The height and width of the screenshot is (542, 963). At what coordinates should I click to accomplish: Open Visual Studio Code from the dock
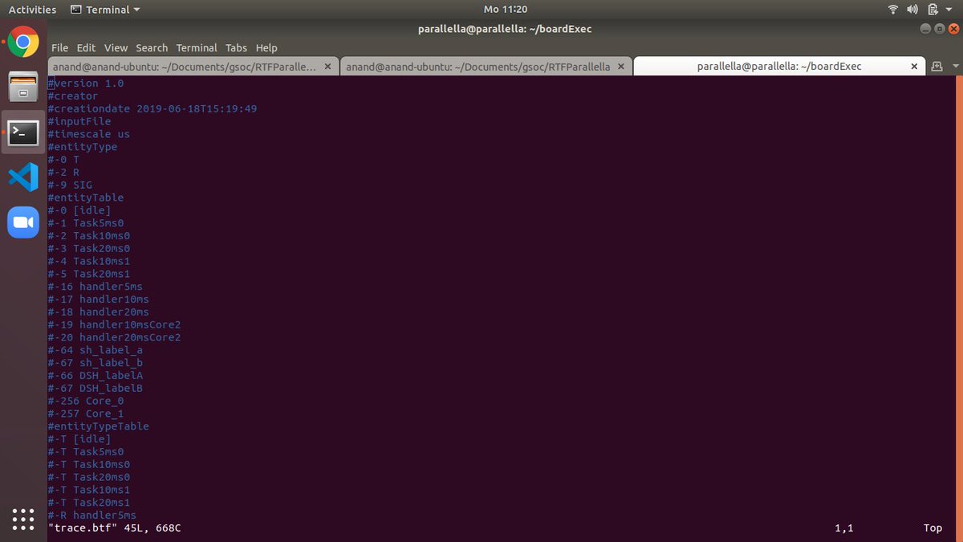(x=23, y=177)
